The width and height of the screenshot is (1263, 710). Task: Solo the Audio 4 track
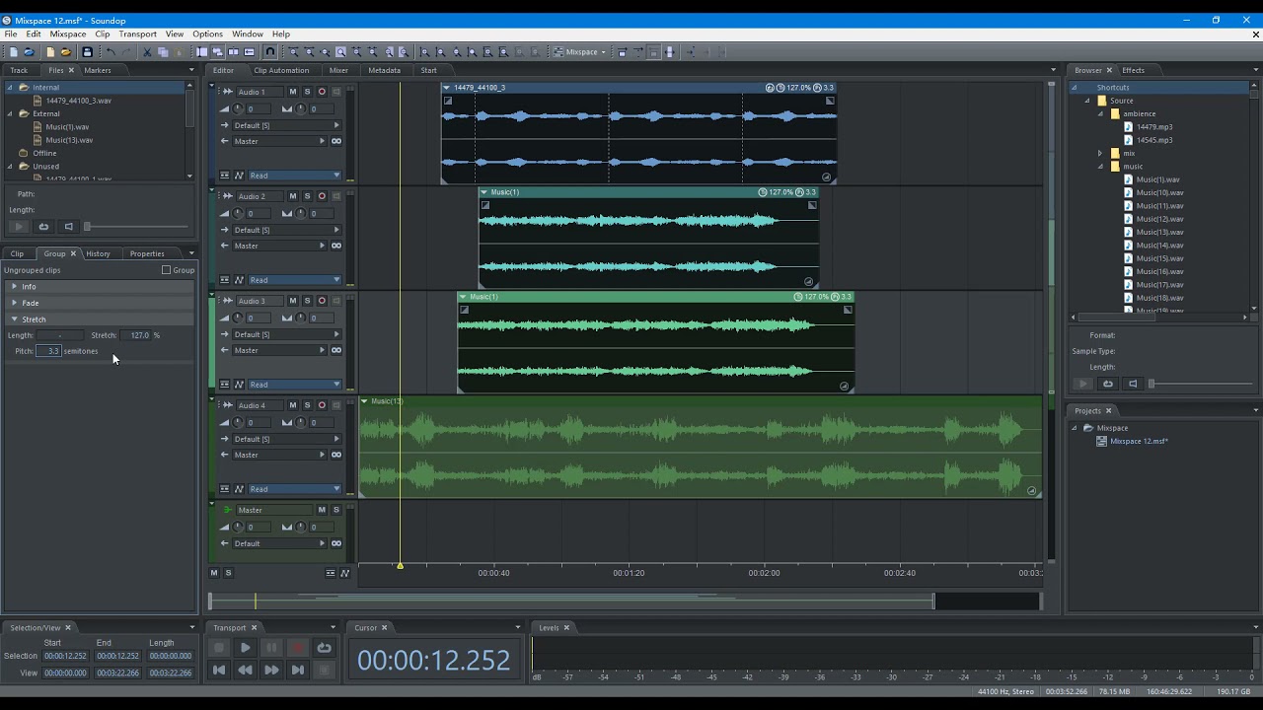307,405
